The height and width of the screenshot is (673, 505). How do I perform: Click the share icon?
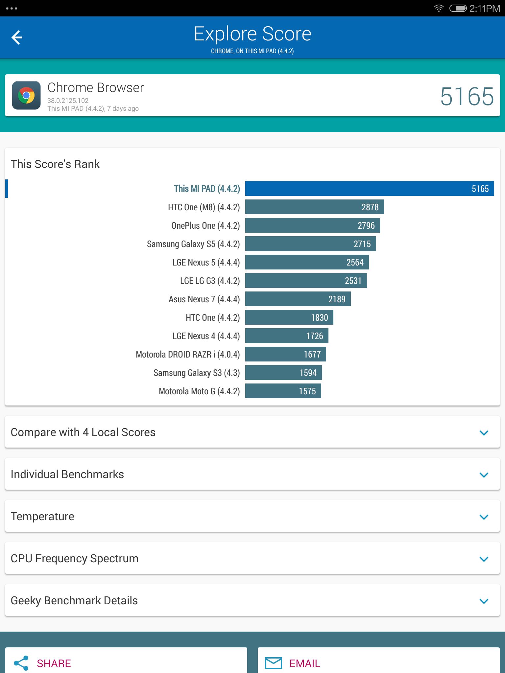point(21,663)
